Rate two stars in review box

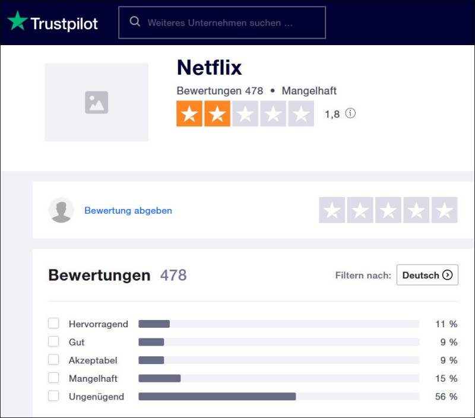tap(360, 210)
